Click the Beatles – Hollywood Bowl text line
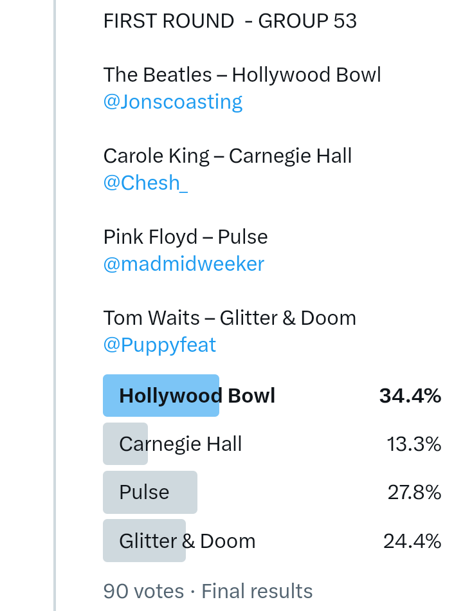463x611 pixels. tap(242, 75)
